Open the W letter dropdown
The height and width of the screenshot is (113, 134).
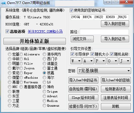(x=76, y=61)
